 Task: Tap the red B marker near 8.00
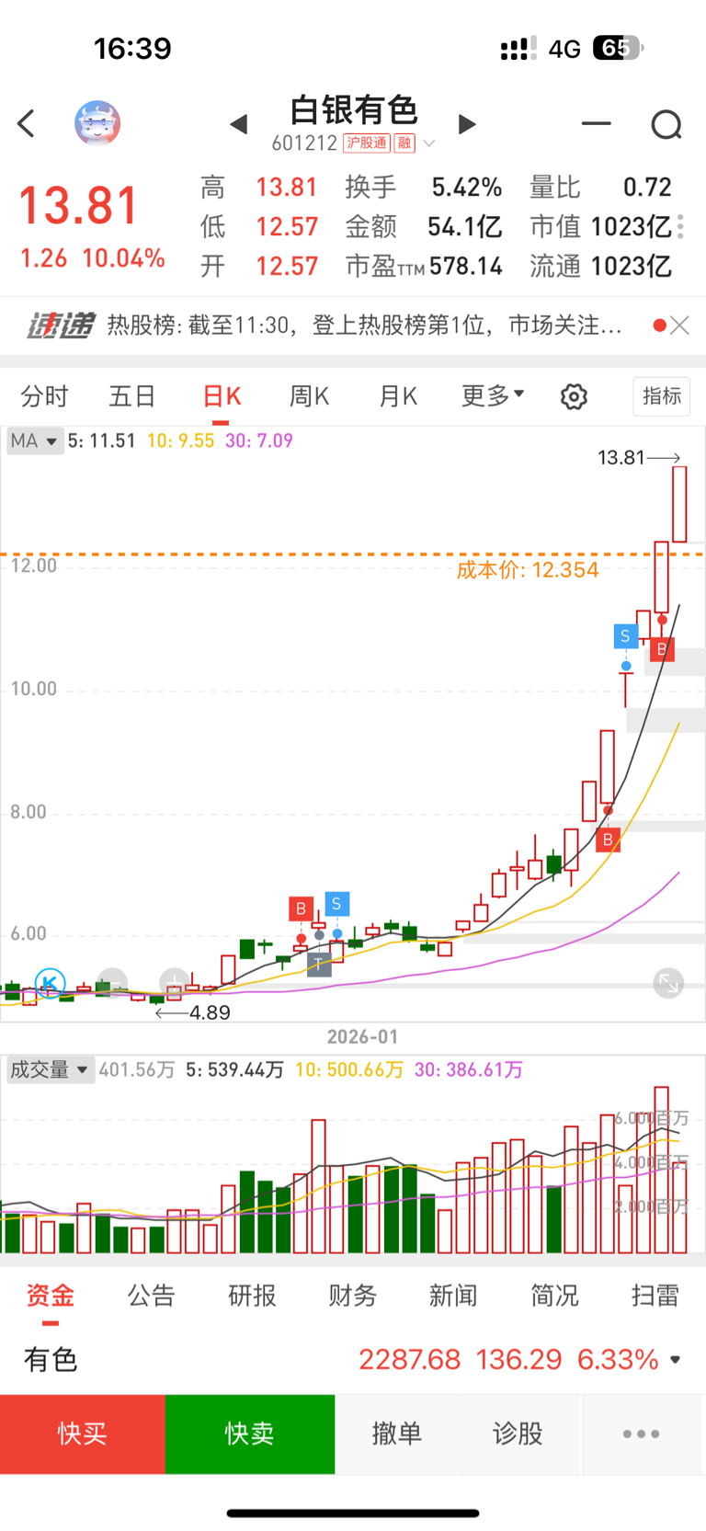click(x=608, y=840)
